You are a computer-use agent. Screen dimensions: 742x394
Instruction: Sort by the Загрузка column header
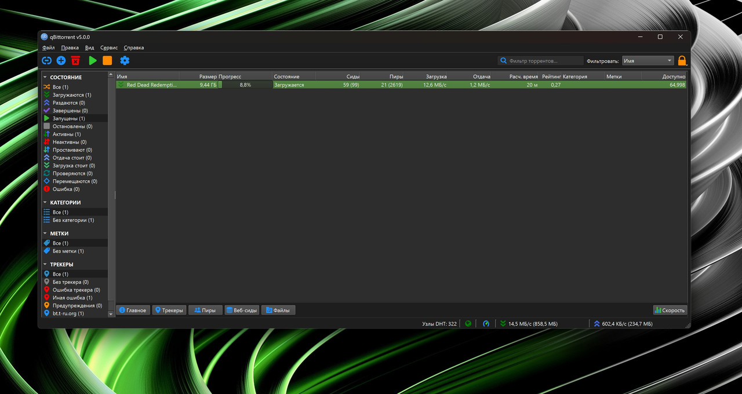pyautogui.click(x=426, y=76)
